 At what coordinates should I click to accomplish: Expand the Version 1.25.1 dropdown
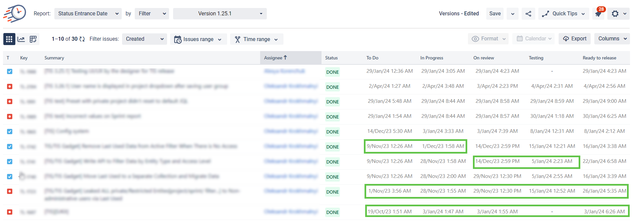(x=219, y=14)
